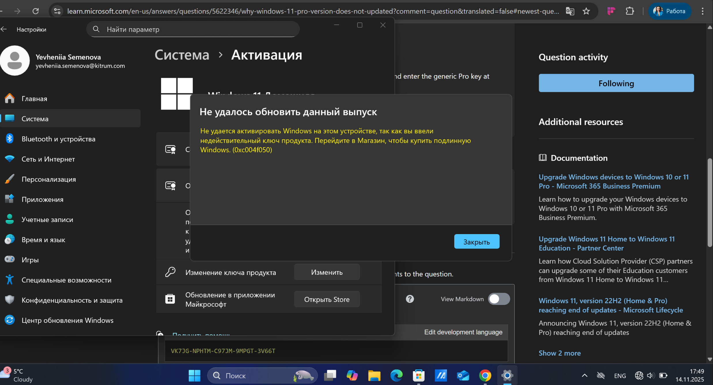This screenshot has height=385, width=713.
Task: Open Upgrade Windows devices to Windows 10 or 11 Pro link
Action: tap(613, 181)
